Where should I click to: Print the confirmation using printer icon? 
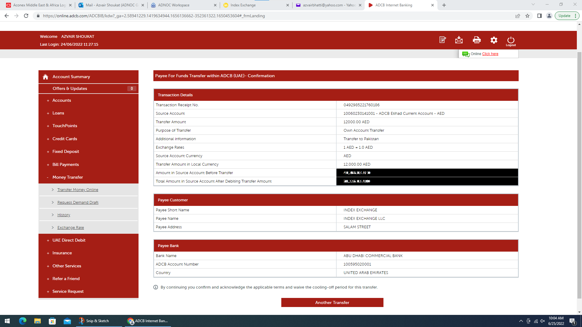tap(477, 40)
